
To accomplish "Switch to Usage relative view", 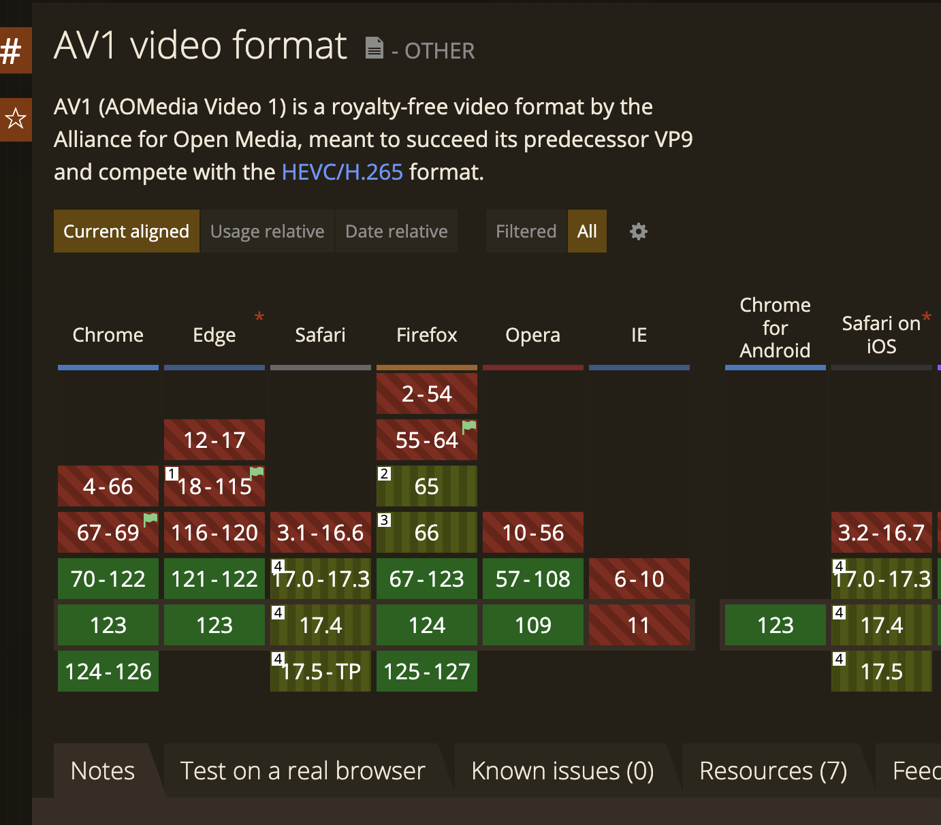I will click(x=267, y=231).
